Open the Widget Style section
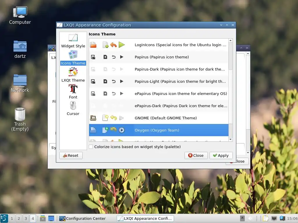The image size is (298, 223). pyautogui.click(x=73, y=41)
